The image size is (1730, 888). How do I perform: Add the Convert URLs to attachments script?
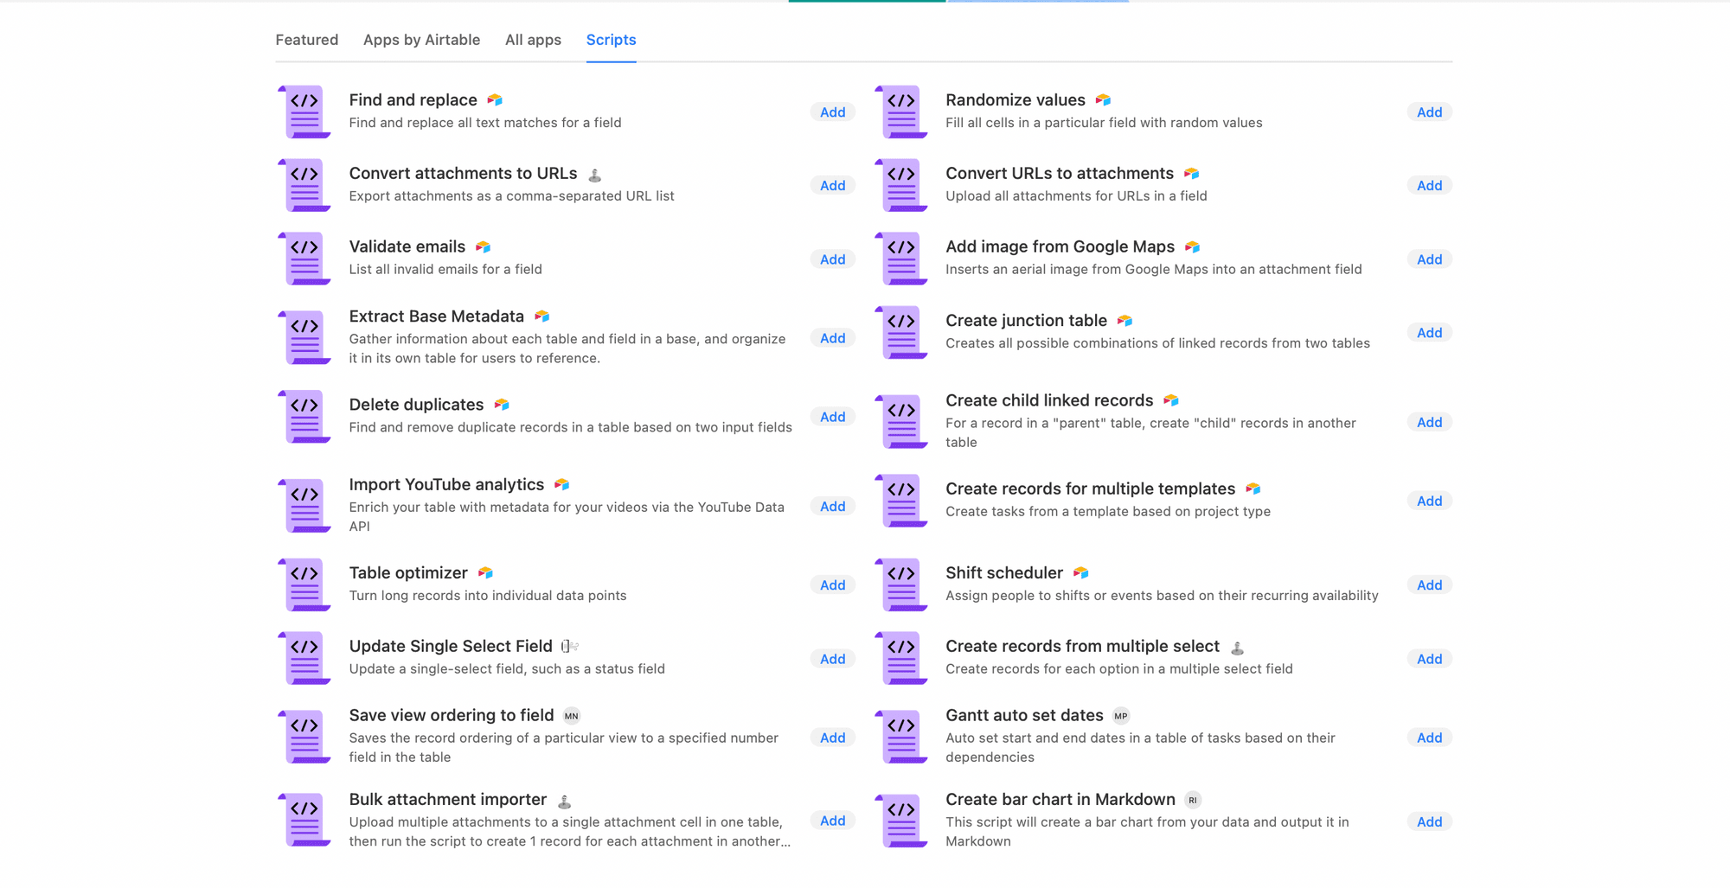(1430, 186)
